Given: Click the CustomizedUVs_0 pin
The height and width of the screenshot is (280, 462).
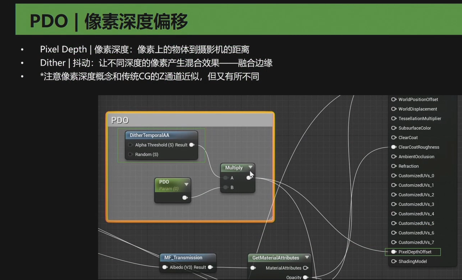Looking at the screenshot, I should pyautogui.click(x=394, y=176).
